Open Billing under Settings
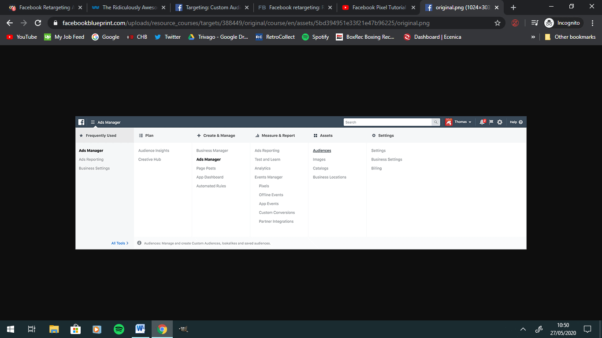The width and height of the screenshot is (602, 338). [x=376, y=168]
